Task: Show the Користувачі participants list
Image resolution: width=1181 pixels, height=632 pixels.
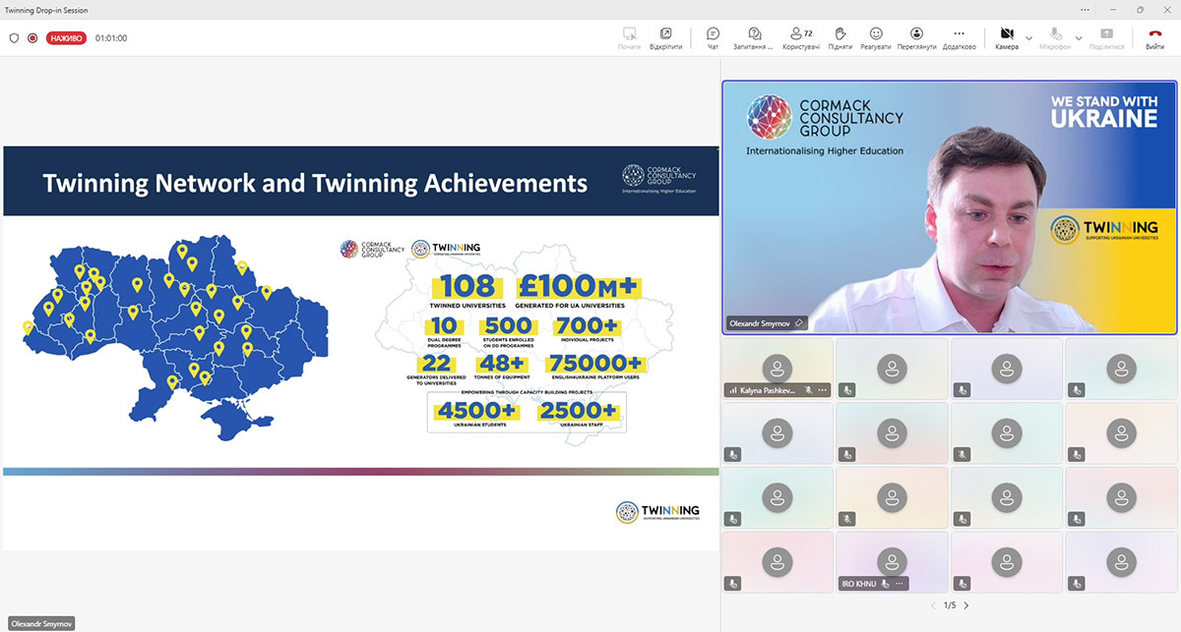Action: pyautogui.click(x=801, y=38)
